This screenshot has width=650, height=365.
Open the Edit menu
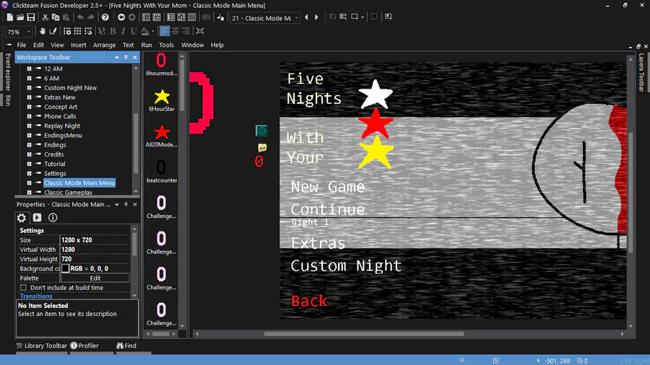[38, 45]
